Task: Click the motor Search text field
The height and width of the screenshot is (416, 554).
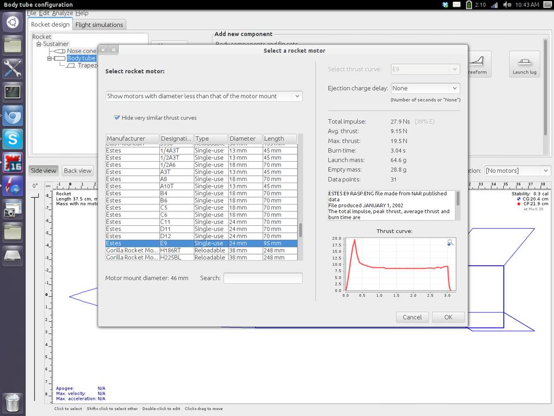Action: [263, 278]
